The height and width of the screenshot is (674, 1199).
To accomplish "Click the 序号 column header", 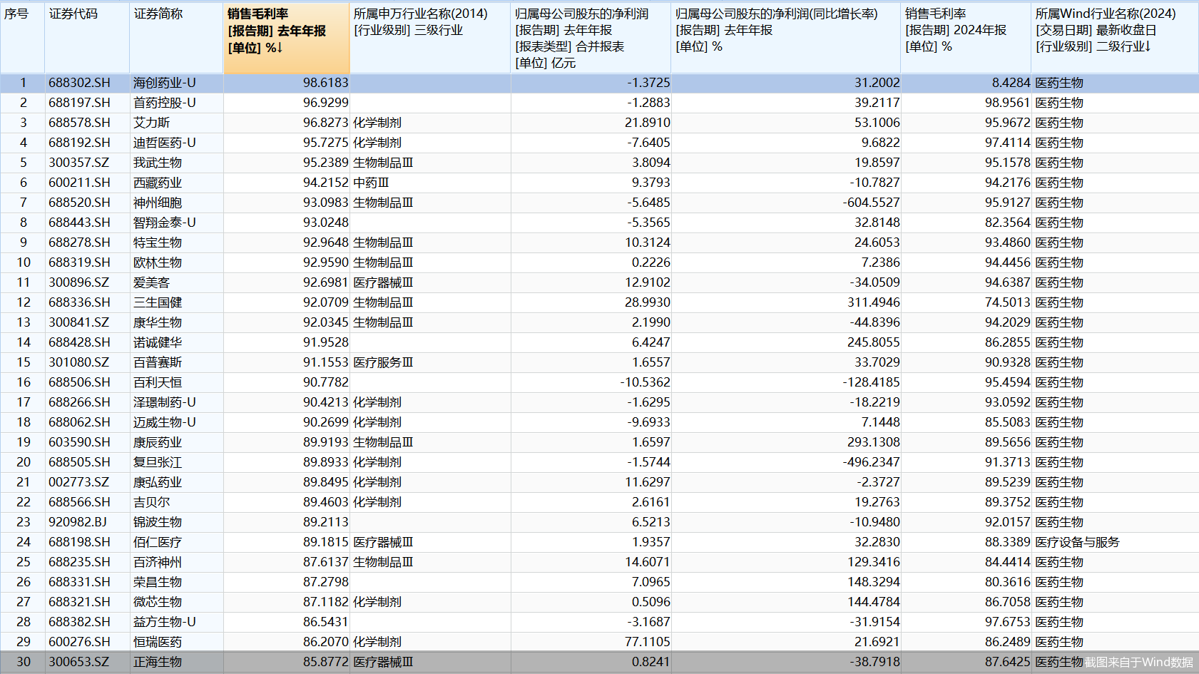I will pos(22,38).
